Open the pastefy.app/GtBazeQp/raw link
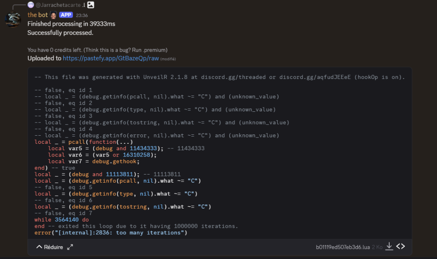This screenshot has width=437, height=259. point(111,58)
